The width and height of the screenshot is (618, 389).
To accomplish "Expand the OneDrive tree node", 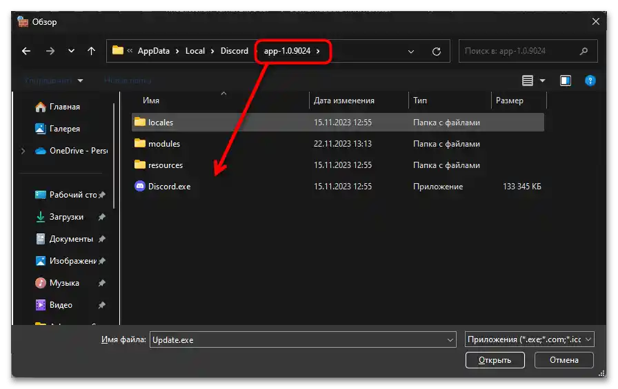I will pyautogui.click(x=23, y=151).
